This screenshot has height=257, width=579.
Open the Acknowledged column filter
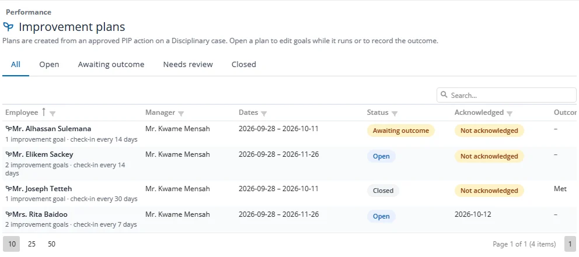coord(510,114)
